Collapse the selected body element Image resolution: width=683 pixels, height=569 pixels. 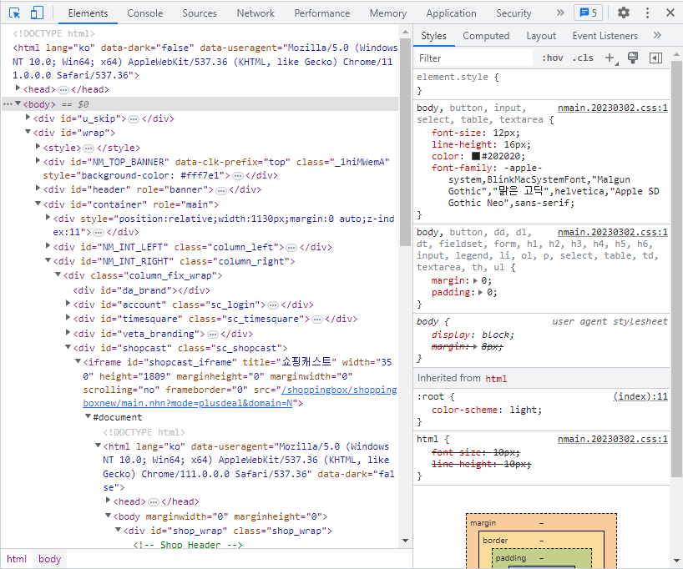click(18, 103)
